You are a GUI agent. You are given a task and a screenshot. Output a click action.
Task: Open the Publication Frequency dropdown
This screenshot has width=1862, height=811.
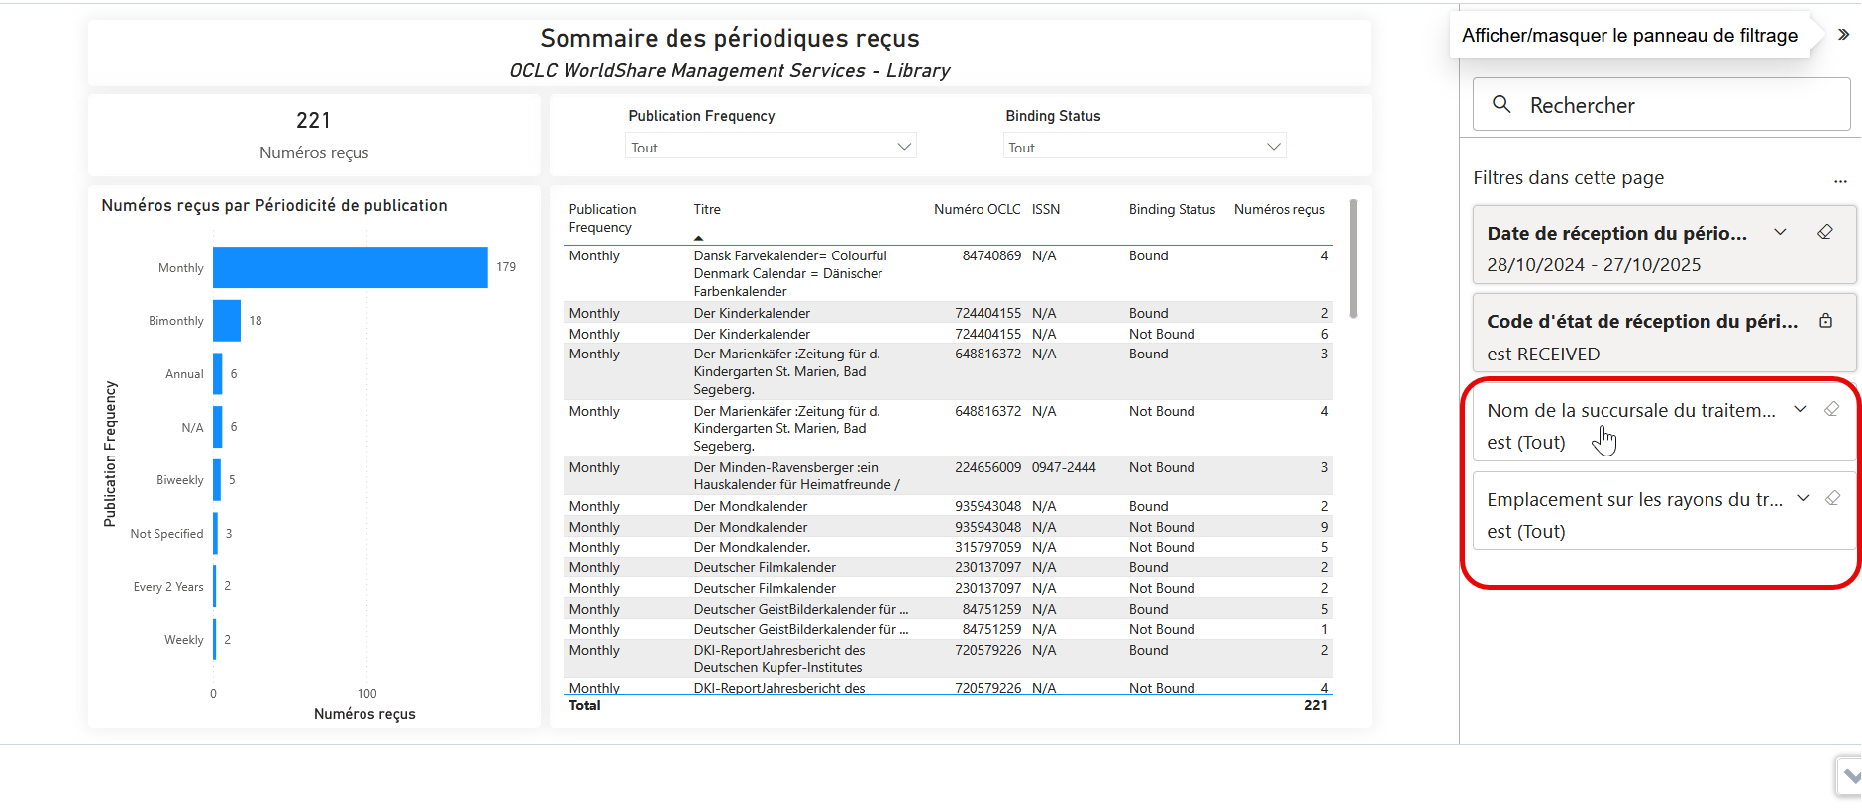tap(903, 147)
